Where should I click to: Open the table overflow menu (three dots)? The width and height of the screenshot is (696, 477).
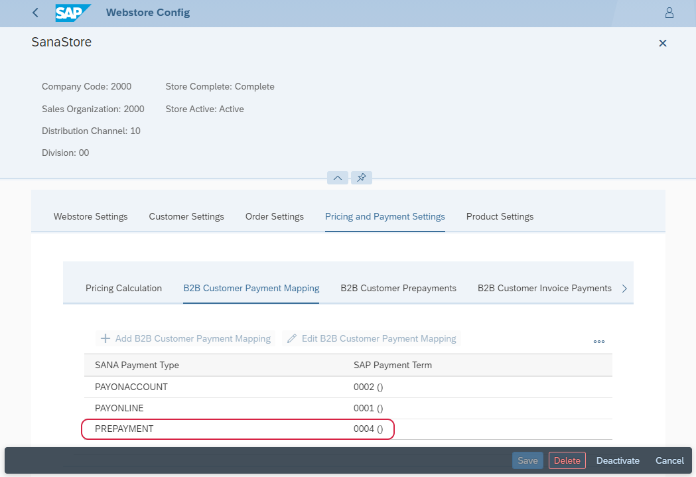599,341
